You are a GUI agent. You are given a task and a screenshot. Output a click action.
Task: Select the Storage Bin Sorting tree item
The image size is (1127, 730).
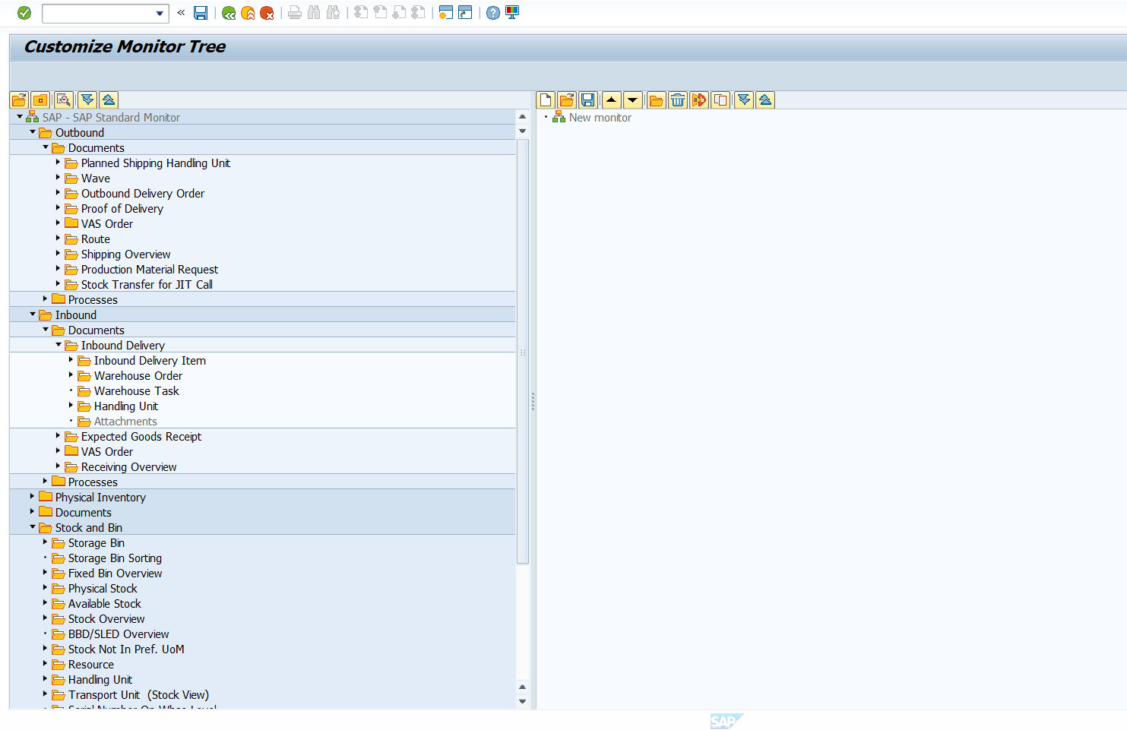coord(115,558)
